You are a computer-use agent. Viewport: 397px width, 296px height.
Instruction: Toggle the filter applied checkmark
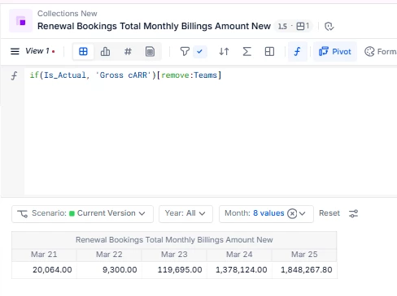click(x=200, y=51)
